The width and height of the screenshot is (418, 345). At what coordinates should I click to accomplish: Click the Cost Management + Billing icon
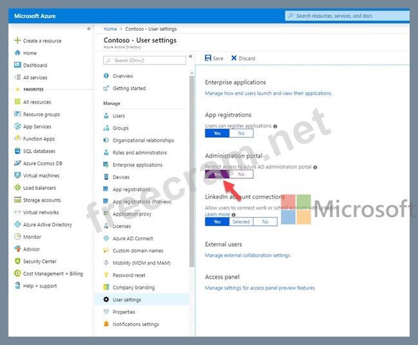(x=17, y=274)
